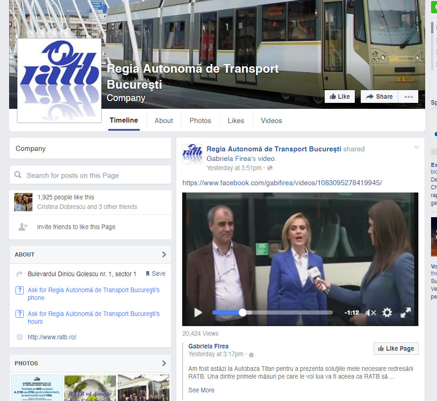437x401 pixels.
Task: Click the magnifier search icon
Action: (x=18, y=175)
